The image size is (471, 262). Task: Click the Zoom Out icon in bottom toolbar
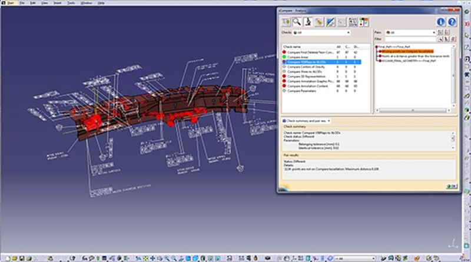pos(174,258)
